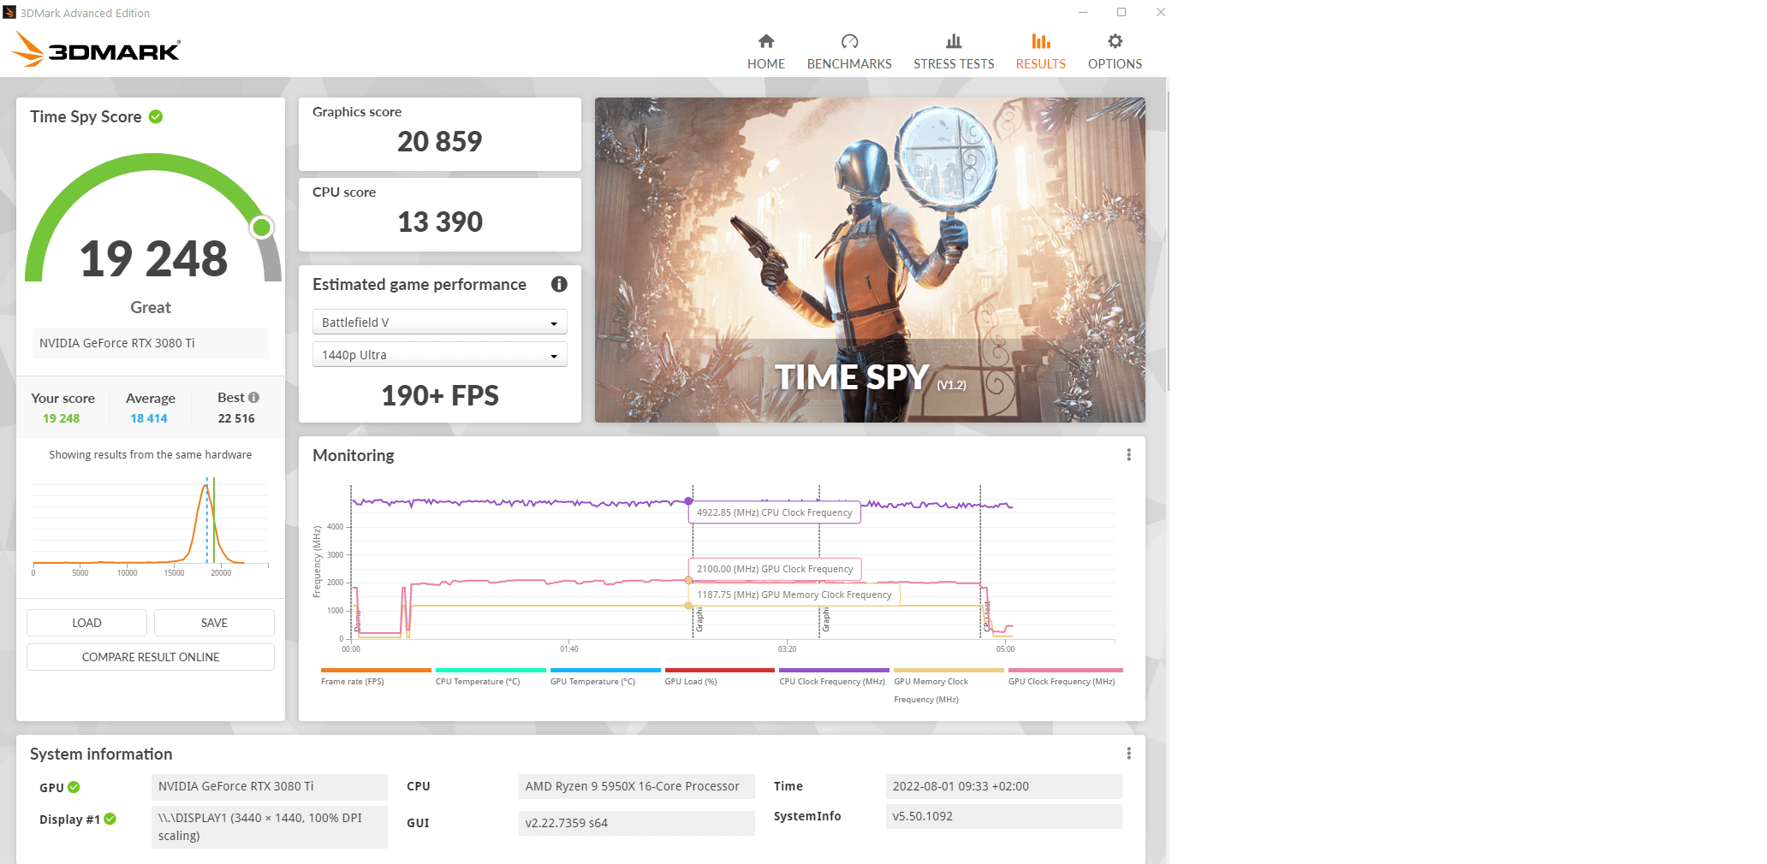Expand the 1440p Ultra resolution dropdown
1767x864 pixels.
click(x=440, y=355)
